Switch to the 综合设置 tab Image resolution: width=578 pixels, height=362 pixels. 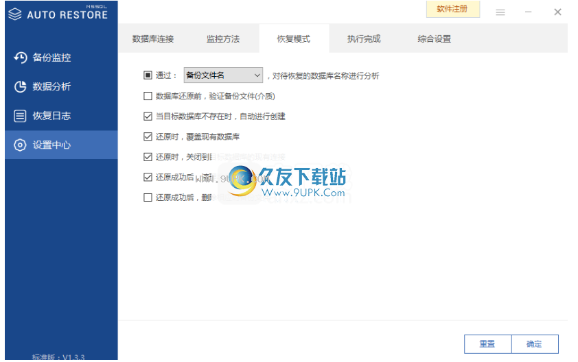435,38
